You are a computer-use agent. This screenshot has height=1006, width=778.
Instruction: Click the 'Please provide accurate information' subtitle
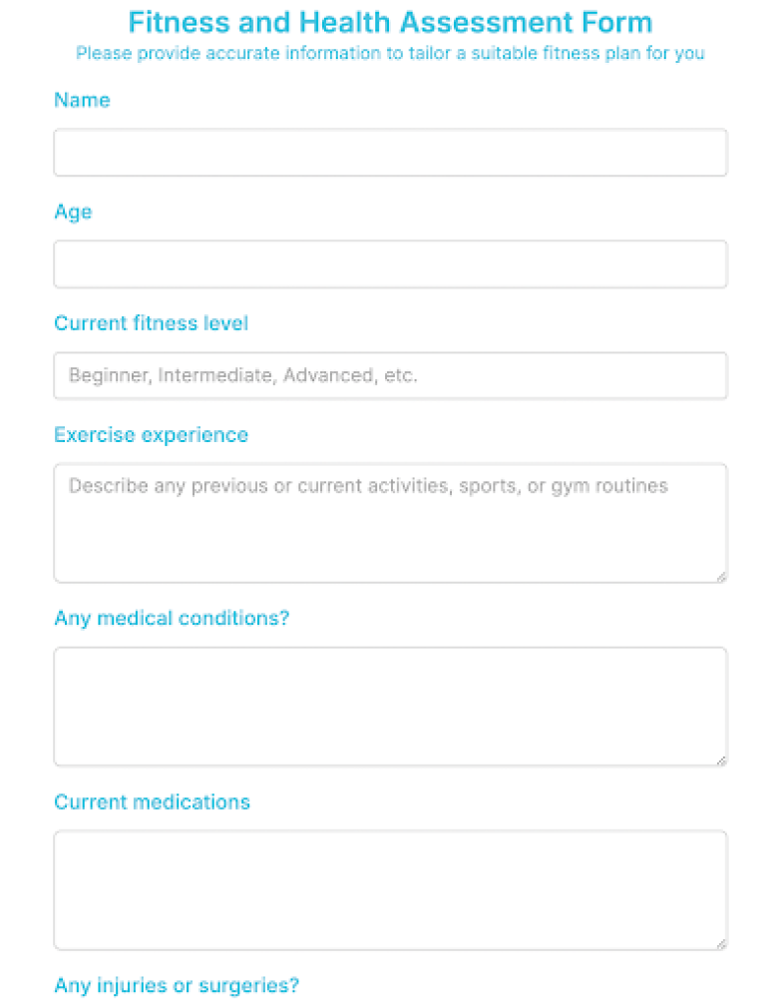tap(390, 53)
